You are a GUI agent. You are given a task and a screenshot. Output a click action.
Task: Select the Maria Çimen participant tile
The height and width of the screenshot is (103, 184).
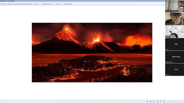pos(175,57)
